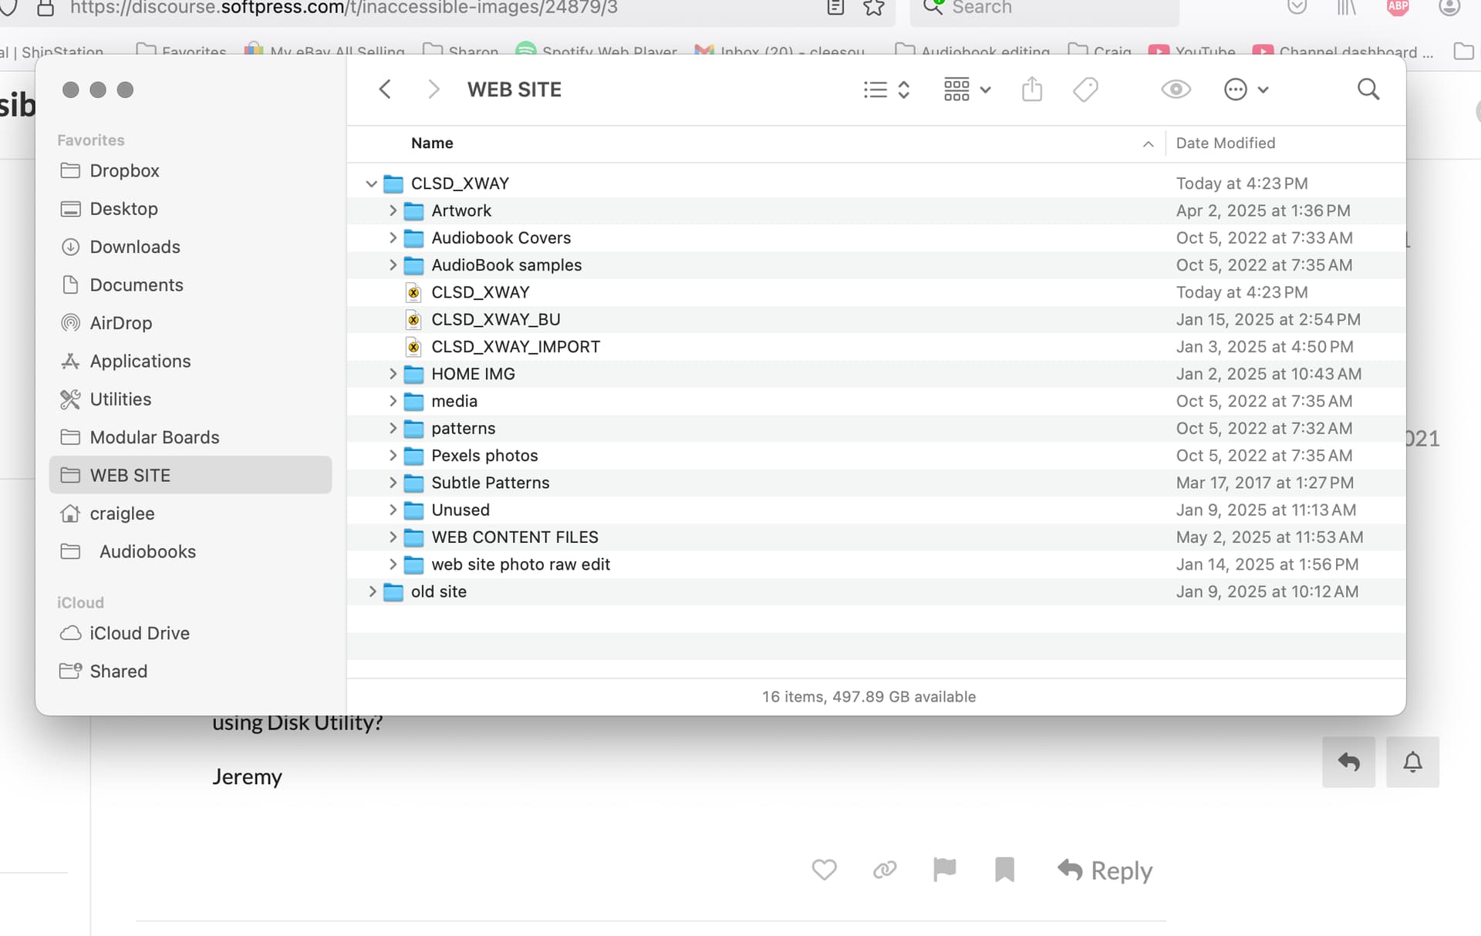1481x936 pixels.
Task: Select the CLSD_XWAY_IMPORT file icon
Action: tap(413, 347)
